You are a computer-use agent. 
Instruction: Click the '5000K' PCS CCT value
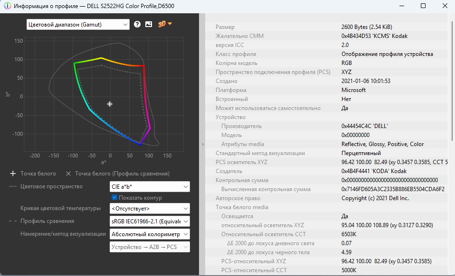click(349, 270)
